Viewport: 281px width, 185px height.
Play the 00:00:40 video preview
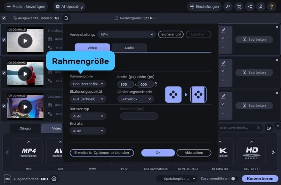point(25,74)
